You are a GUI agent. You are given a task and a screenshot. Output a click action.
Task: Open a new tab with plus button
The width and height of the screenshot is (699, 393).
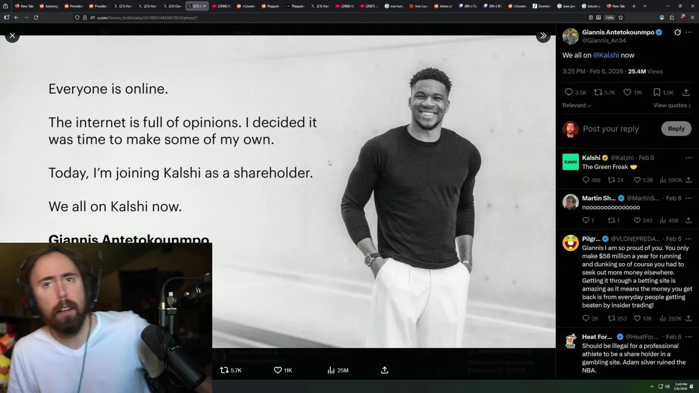click(633, 6)
